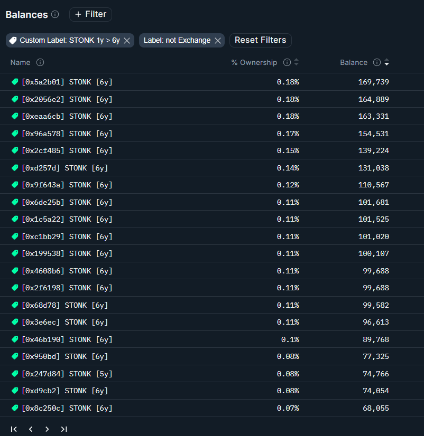Click the tag icon of 0xc1bb29 row
This screenshot has height=436, width=424.
click(15, 236)
